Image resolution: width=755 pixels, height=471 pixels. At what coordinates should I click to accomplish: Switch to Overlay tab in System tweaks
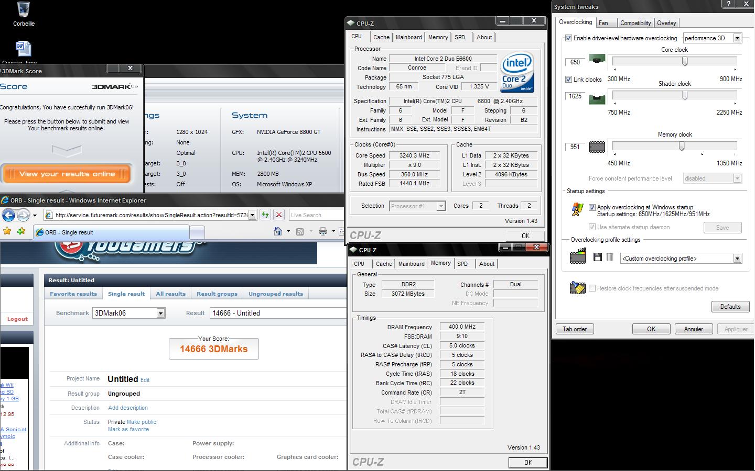tap(666, 23)
